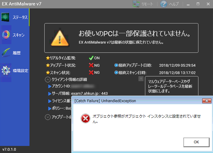Click star icon beside アップデート状況
The image size is (213, 153).
pos(48,65)
